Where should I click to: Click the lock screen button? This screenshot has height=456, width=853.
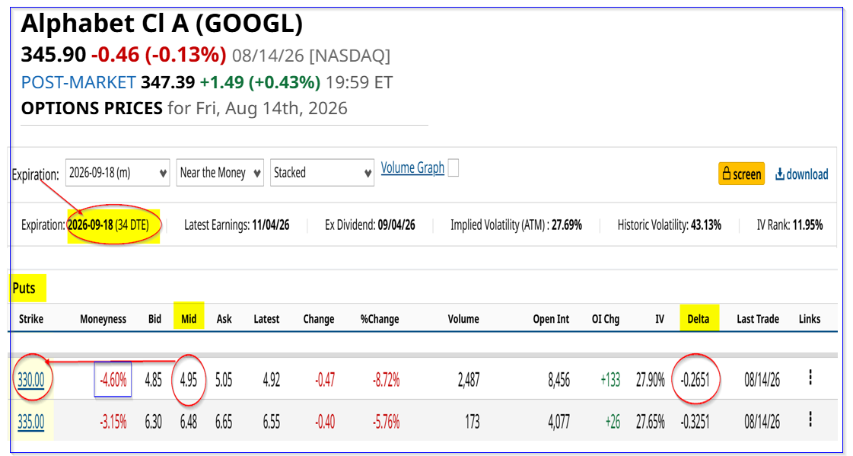coord(741,174)
